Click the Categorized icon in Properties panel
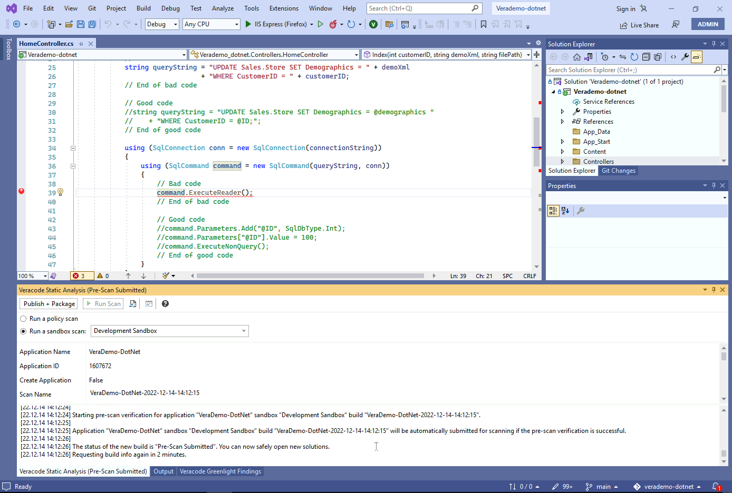The height and width of the screenshot is (493, 732). 553,211
